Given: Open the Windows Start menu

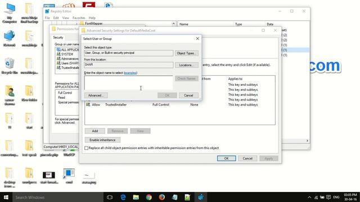Looking at the screenshot, I should click(6, 197).
